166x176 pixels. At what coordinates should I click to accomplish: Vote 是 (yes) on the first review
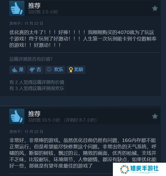click(x=18, y=70)
